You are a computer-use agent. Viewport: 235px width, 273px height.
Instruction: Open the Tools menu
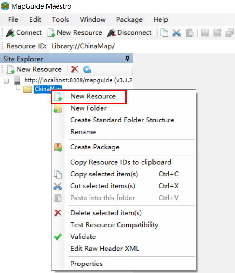pyautogui.click(x=61, y=19)
